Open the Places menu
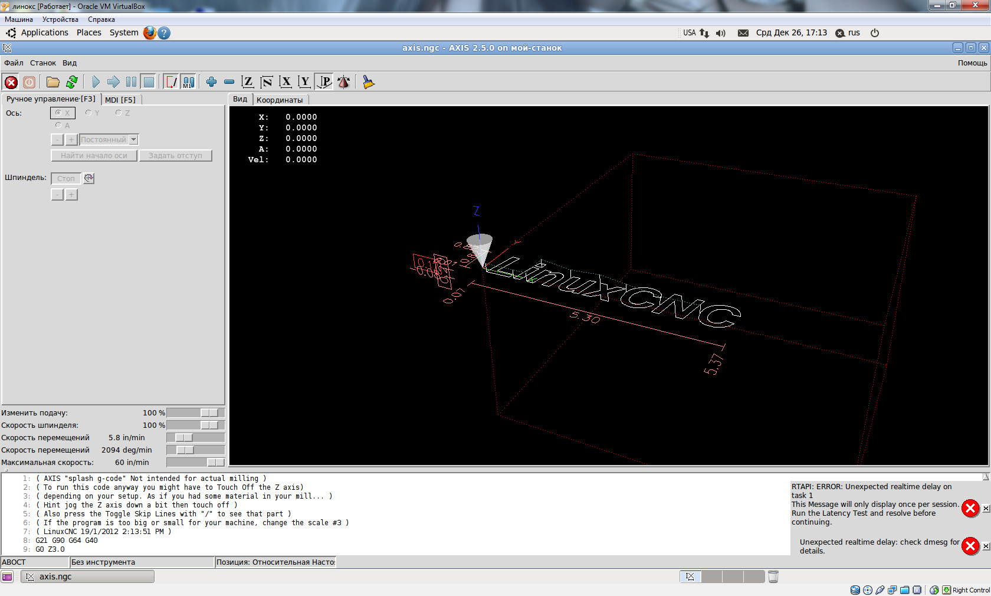991x596 pixels. click(89, 33)
